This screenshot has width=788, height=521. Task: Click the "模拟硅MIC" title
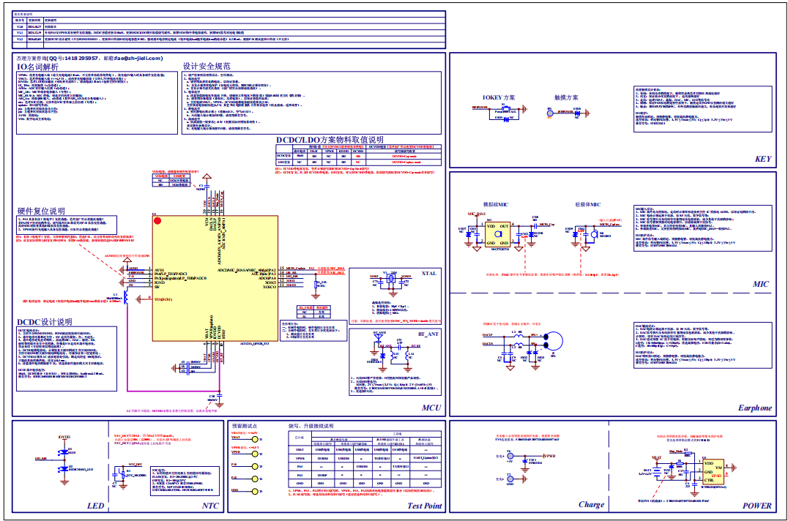(496, 205)
